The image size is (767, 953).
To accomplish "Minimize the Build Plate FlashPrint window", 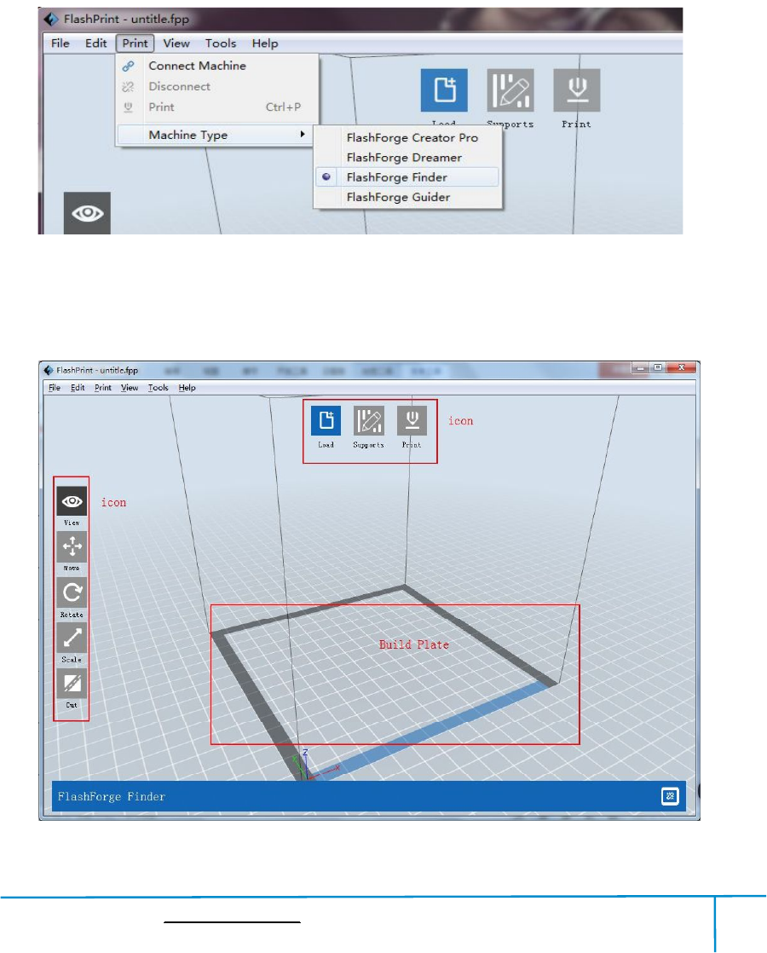I will [640, 367].
